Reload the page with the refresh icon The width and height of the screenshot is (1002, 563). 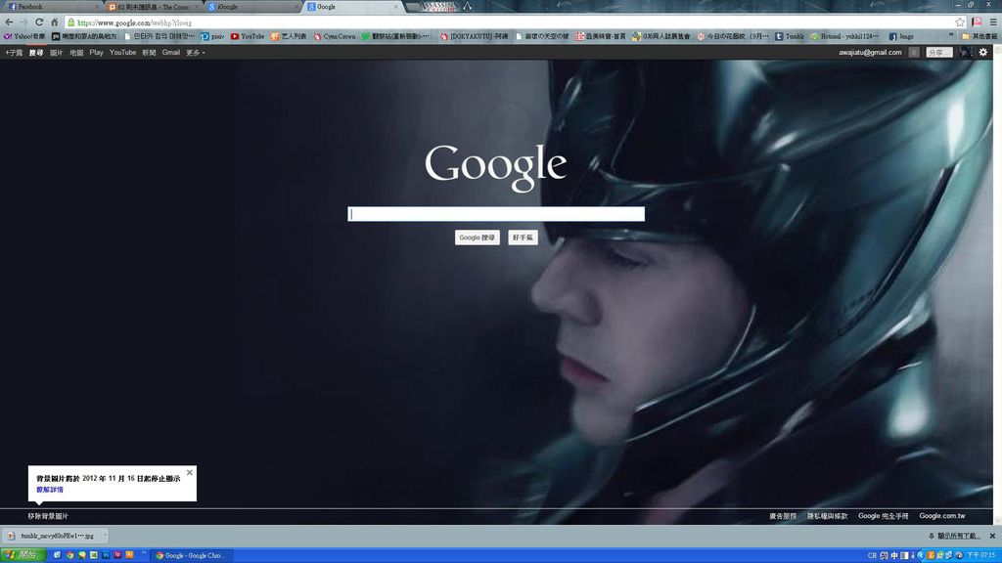pyautogui.click(x=39, y=22)
